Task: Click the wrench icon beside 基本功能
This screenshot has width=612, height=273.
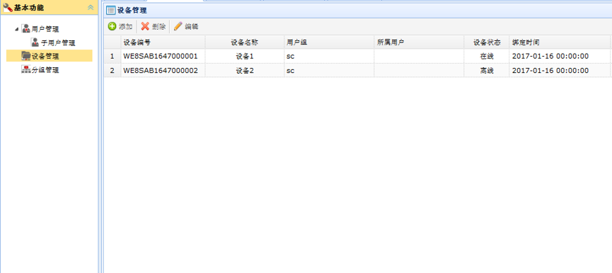Action: [x=8, y=7]
